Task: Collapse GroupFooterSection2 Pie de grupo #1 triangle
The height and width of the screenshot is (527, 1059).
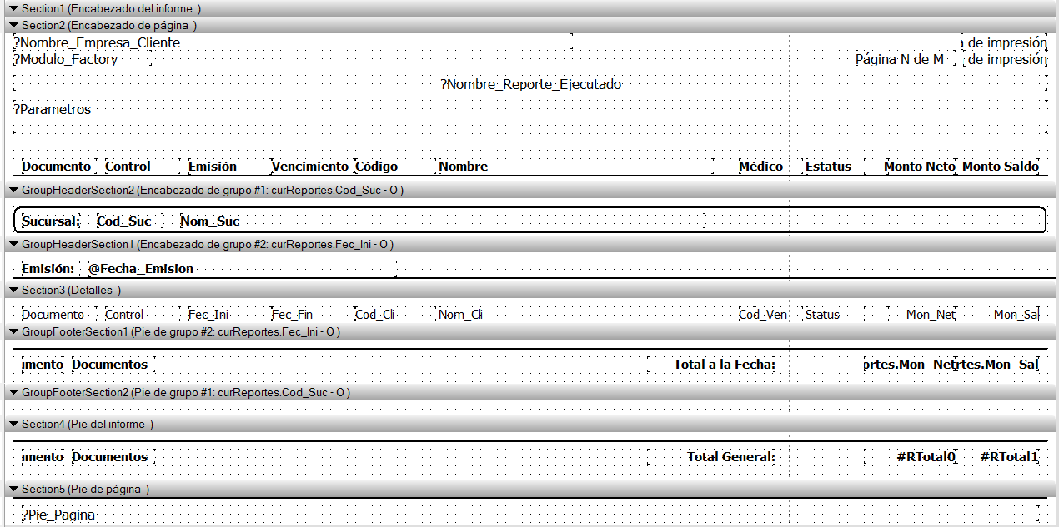Action: (x=13, y=392)
